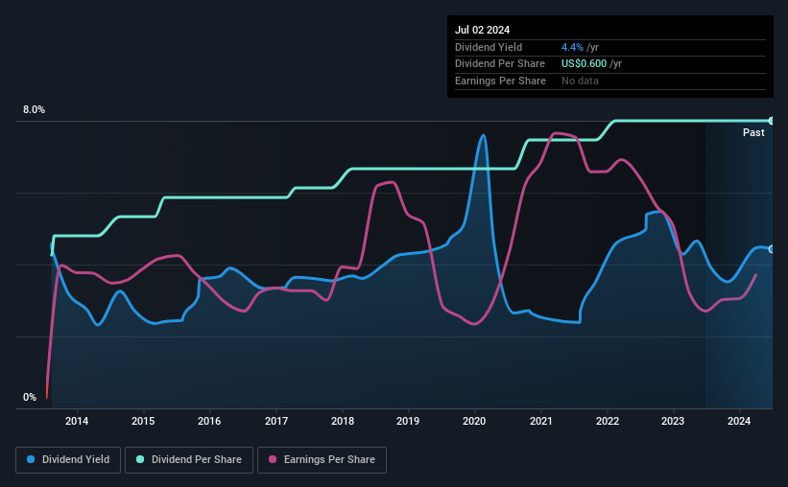Toggle the Earnings Per Share legend button

[x=322, y=460]
